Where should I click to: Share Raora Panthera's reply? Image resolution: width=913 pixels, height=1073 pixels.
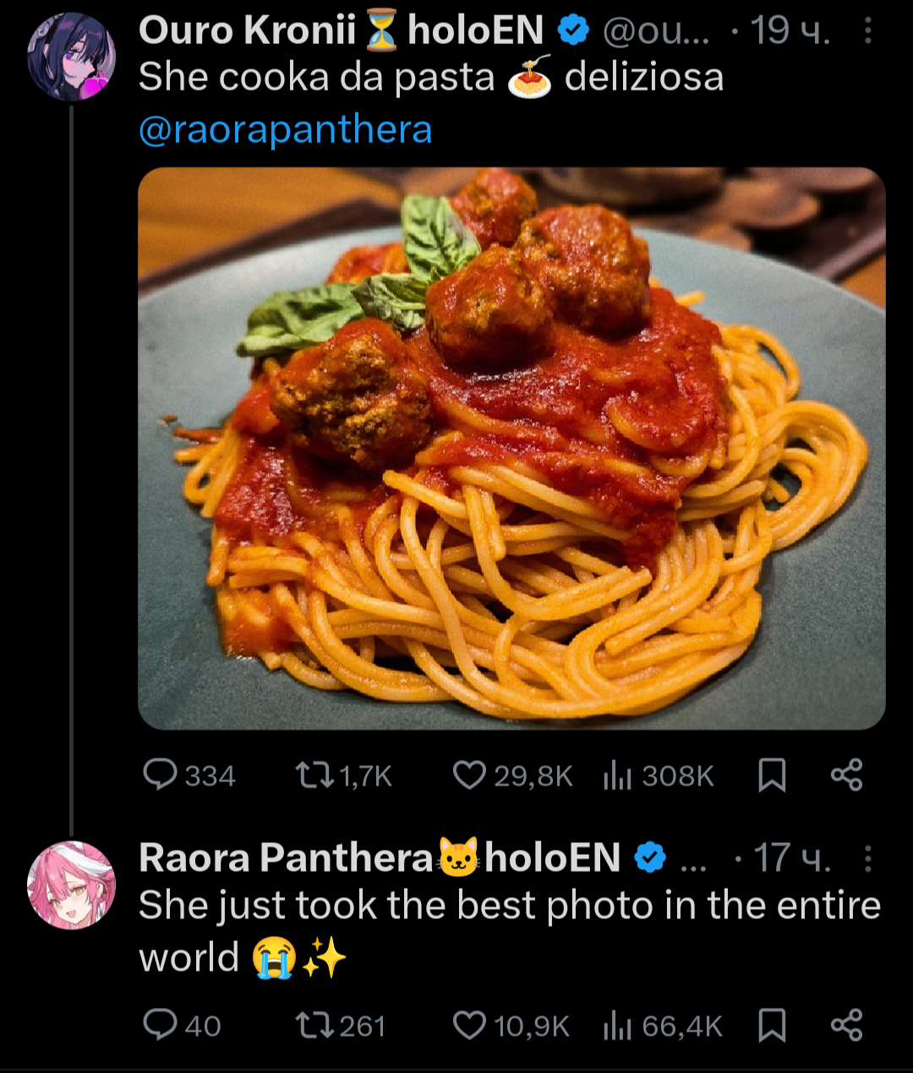(x=846, y=1026)
